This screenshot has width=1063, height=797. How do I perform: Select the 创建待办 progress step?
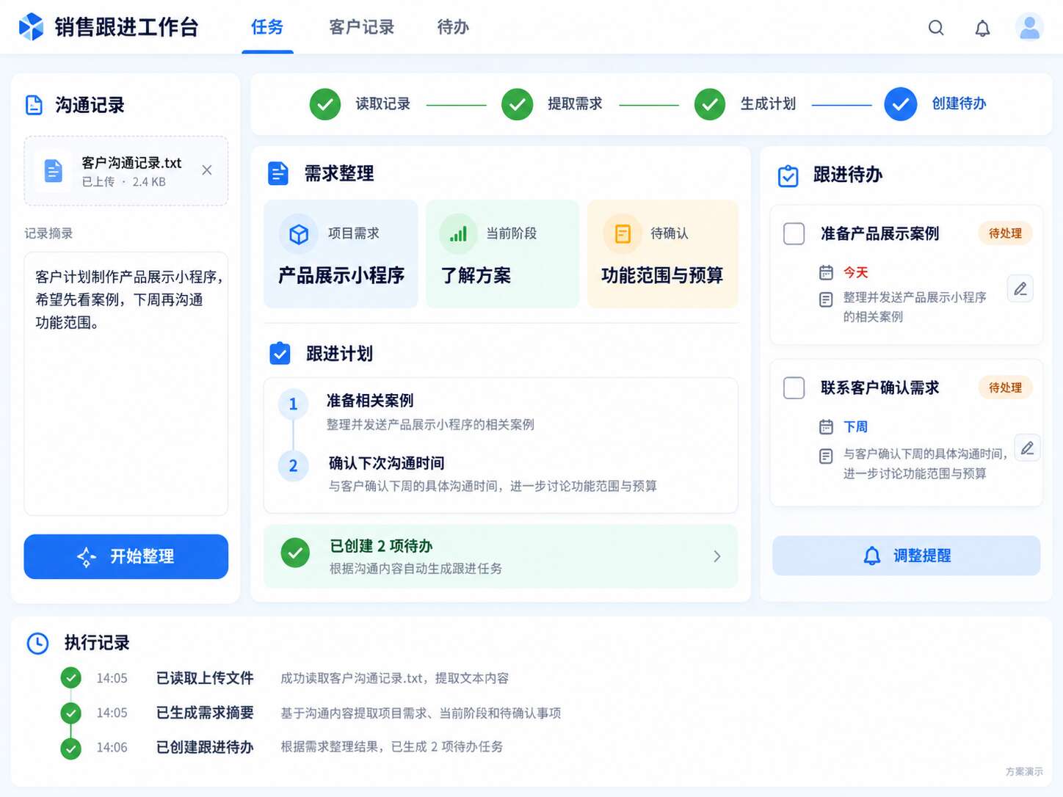(x=936, y=104)
